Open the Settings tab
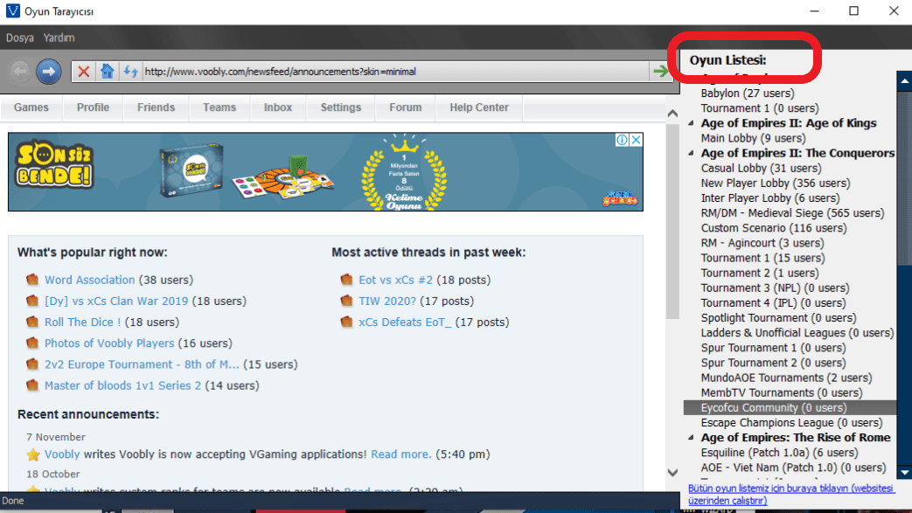The image size is (912, 513). click(x=341, y=107)
